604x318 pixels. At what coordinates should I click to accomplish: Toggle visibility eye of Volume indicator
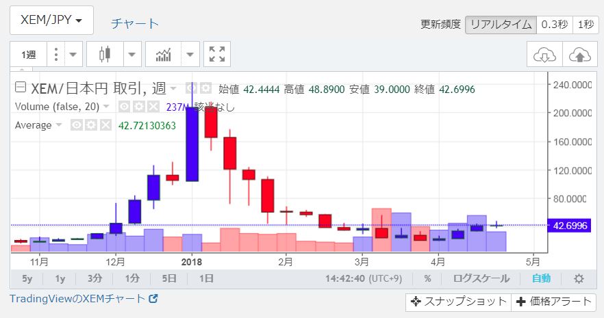(x=124, y=107)
